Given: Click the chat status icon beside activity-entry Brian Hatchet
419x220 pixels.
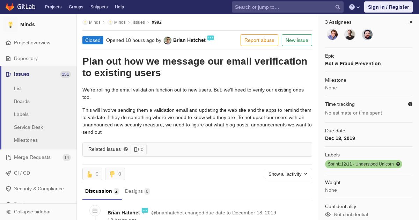Looking at the screenshot, I should (145, 211).
